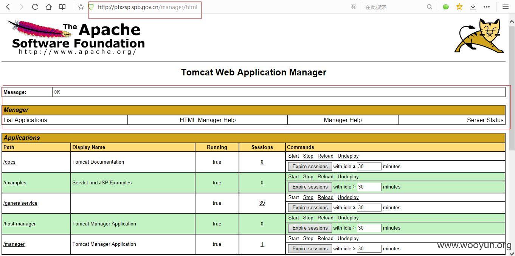515x256 pixels.
Task: Click the green security shield icon
Action: pos(91,7)
